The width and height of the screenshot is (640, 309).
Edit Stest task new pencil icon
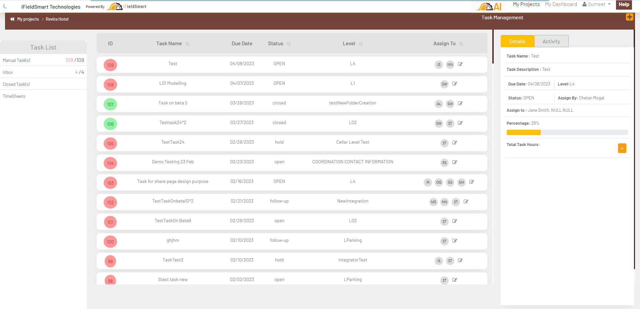(455, 280)
